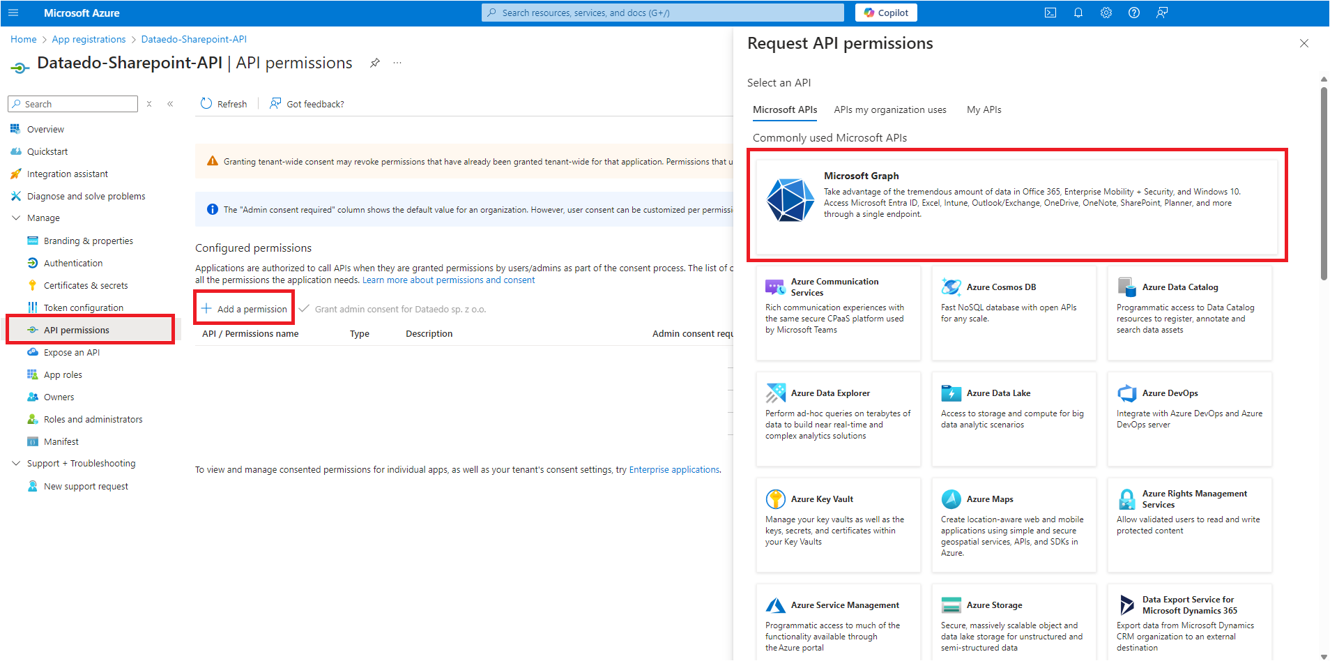Collapse the Manage section
Image resolution: width=1330 pixels, height=661 pixels.
[x=16, y=218]
